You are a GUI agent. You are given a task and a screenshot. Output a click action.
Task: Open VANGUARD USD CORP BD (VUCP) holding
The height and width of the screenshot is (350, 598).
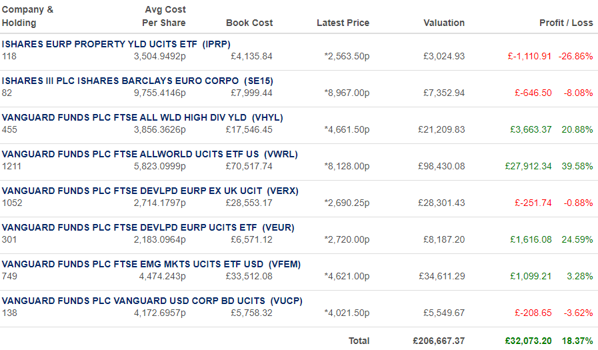coord(152,301)
